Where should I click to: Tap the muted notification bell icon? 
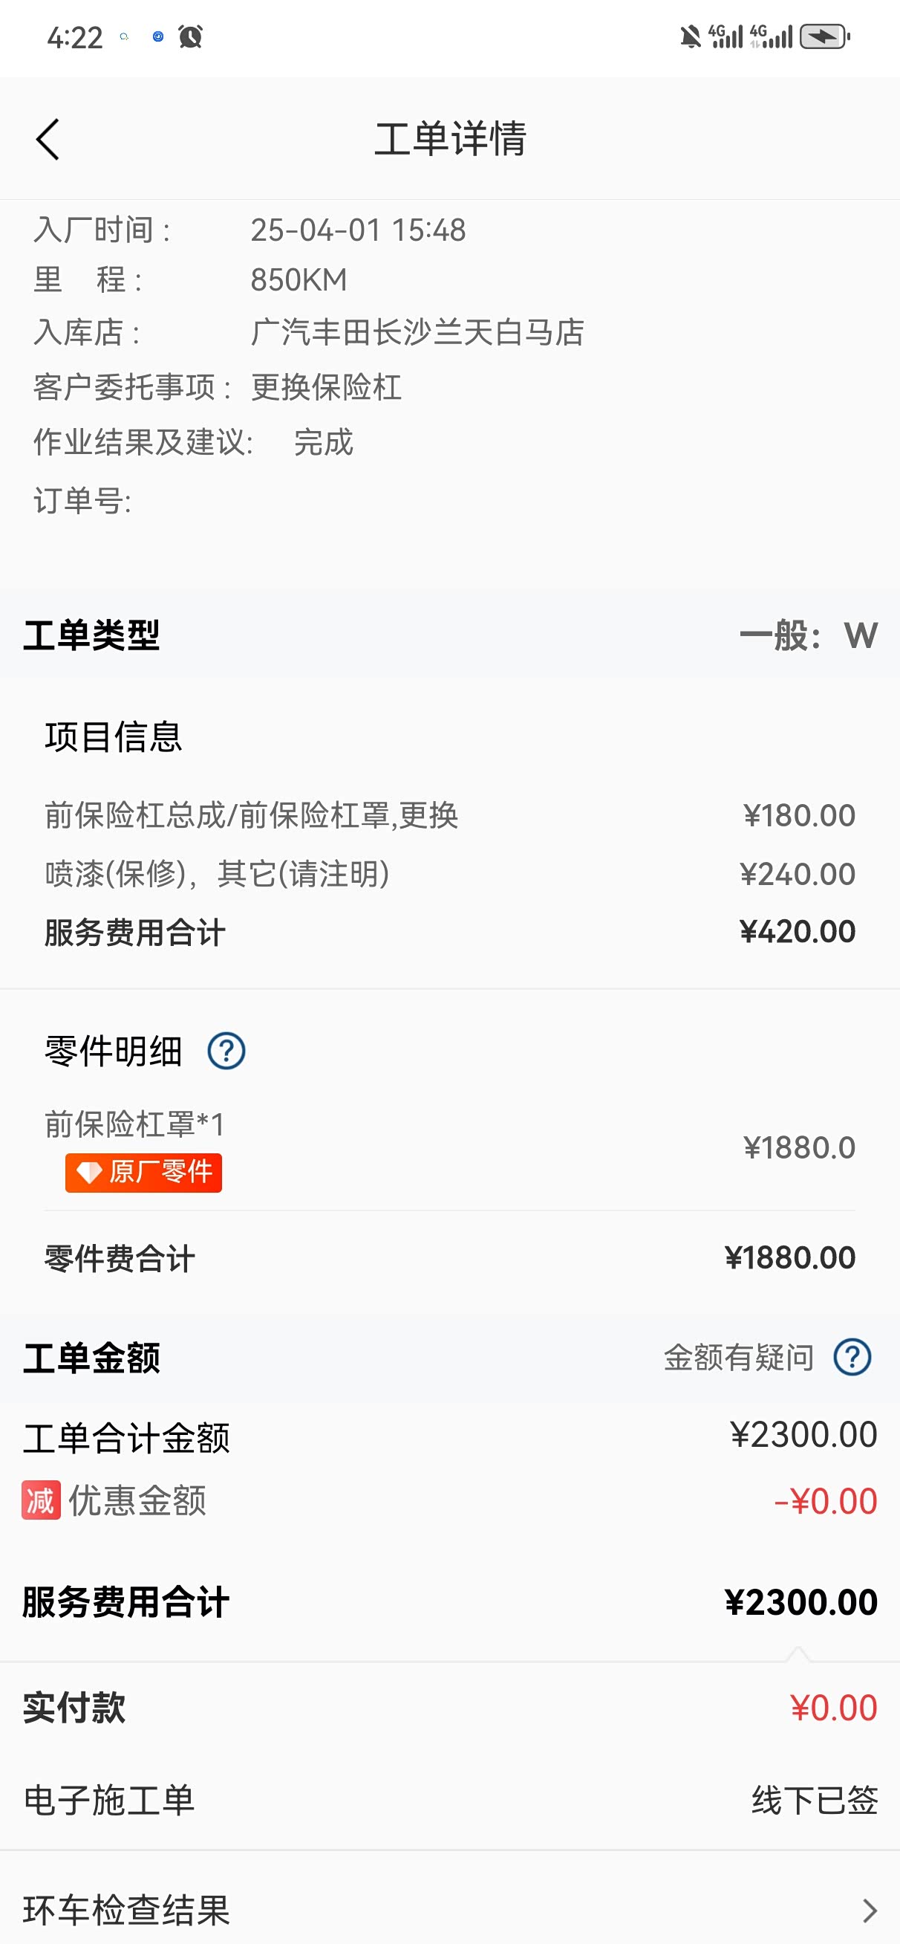690,36
